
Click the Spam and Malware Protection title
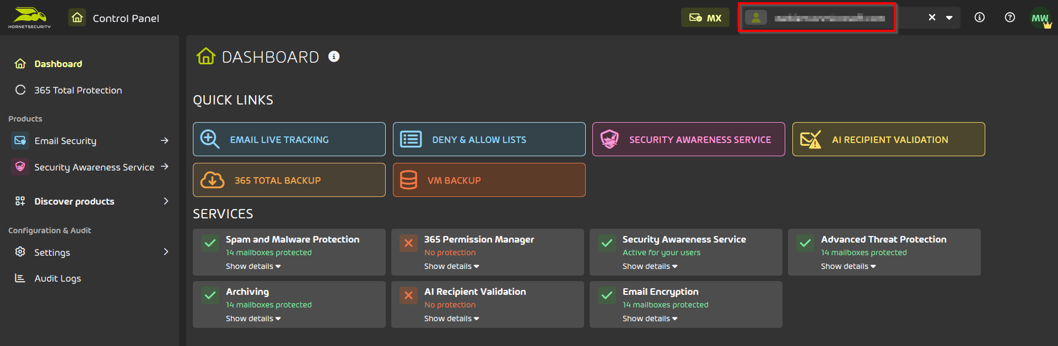click(293, 239)
